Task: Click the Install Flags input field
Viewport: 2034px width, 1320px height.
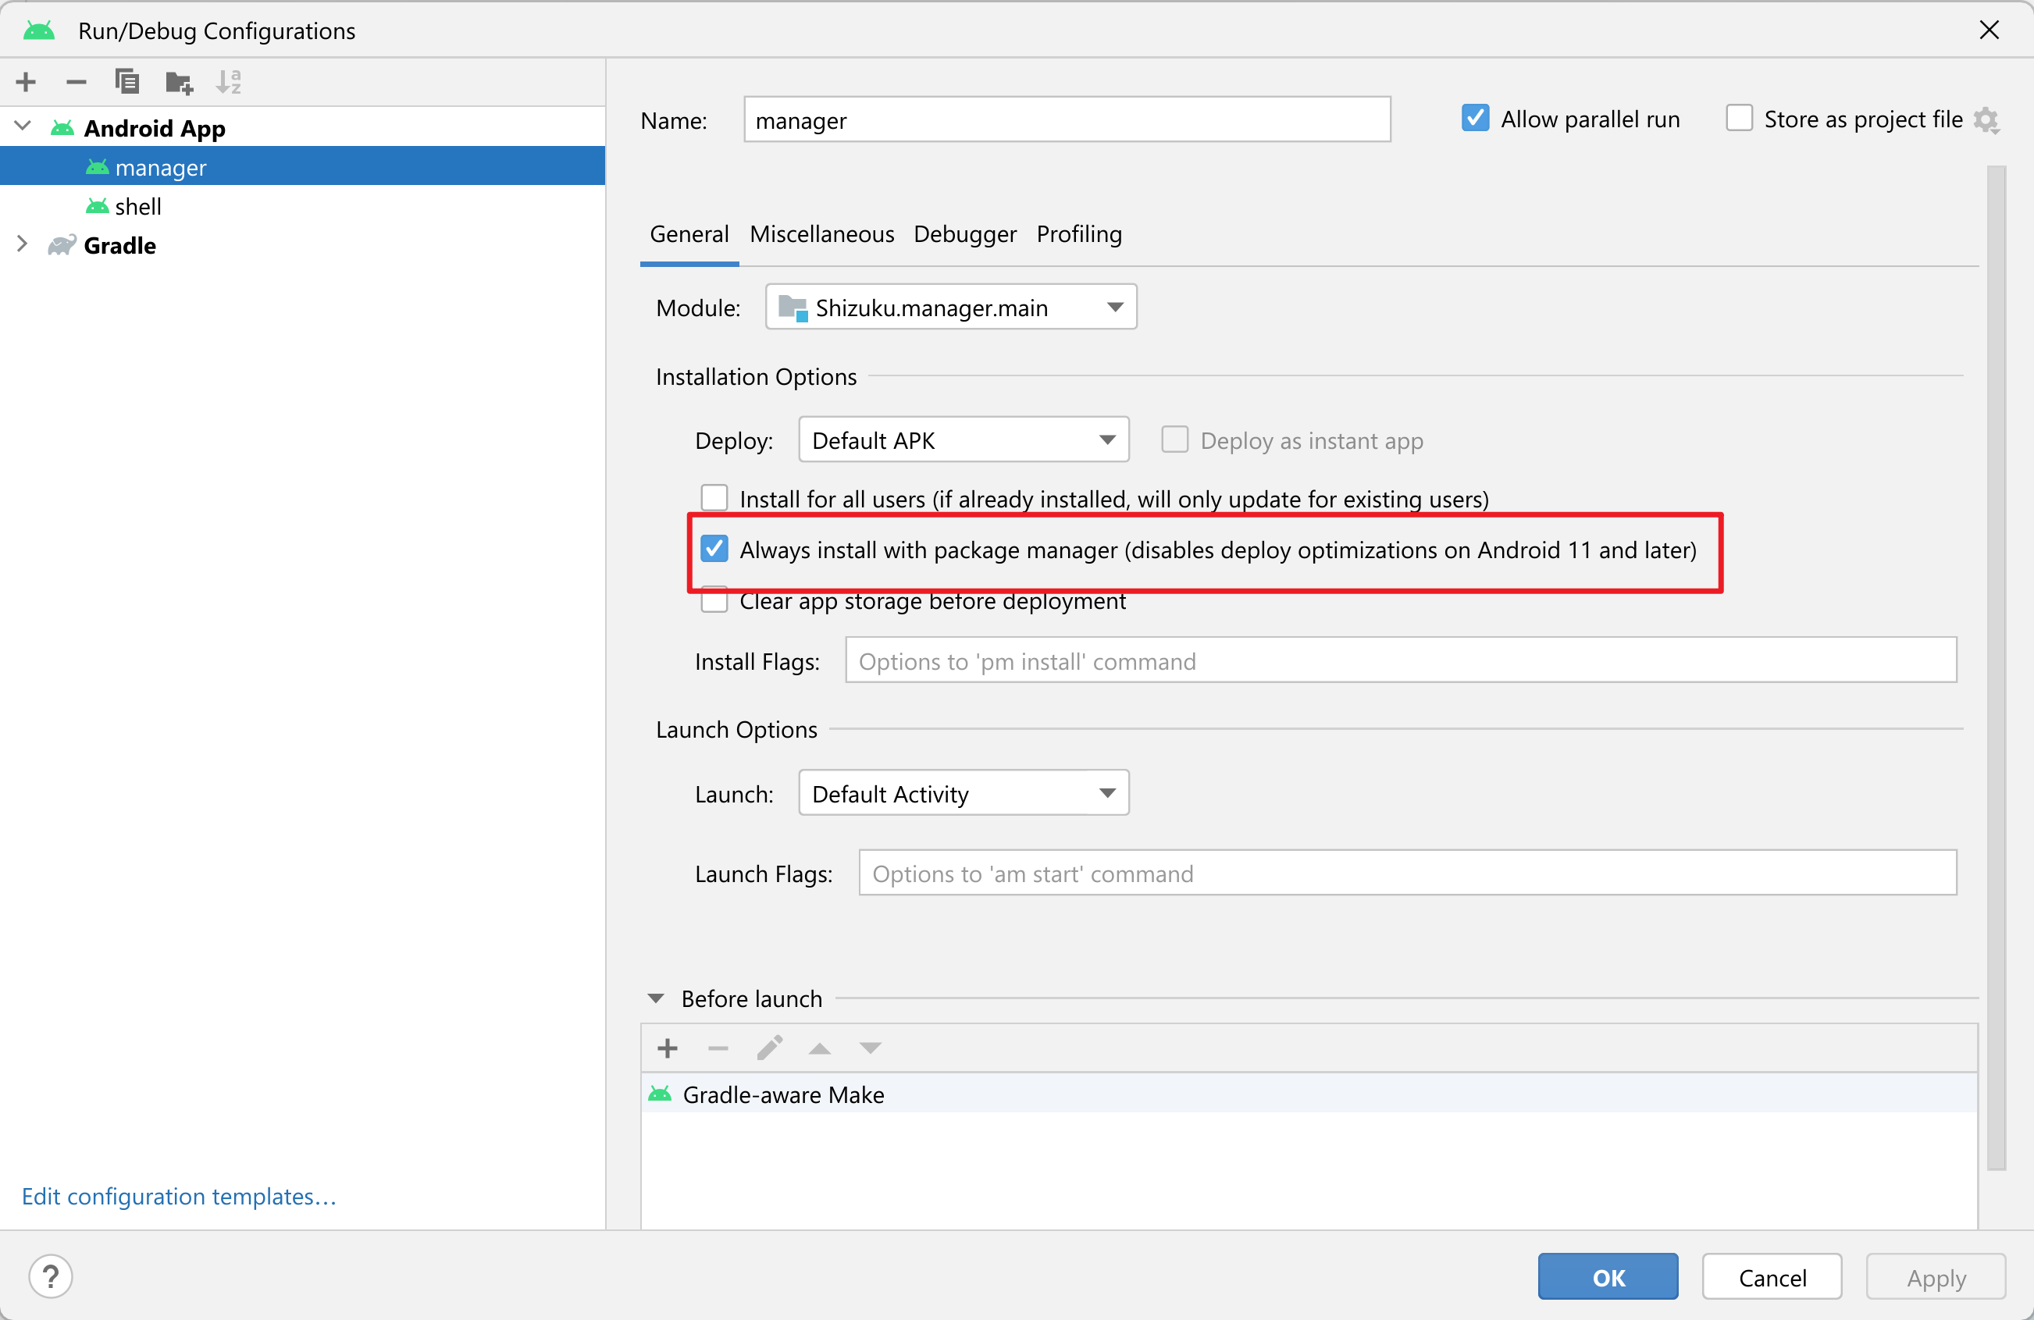Action: point(1400,661)
